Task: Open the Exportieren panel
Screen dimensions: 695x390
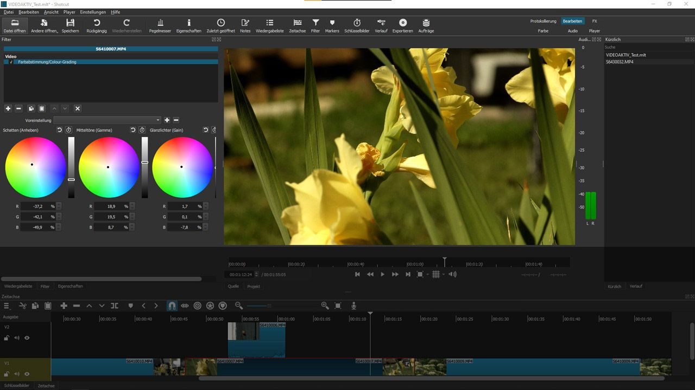Action: 402,24
